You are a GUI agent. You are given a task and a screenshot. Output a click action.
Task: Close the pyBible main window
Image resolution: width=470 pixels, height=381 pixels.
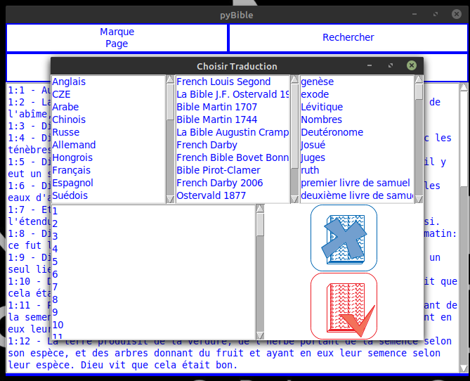pyautogui.click(x=456, y=14)
